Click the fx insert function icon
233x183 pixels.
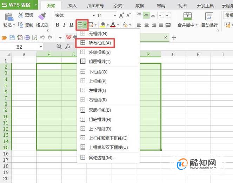point(68,47)
